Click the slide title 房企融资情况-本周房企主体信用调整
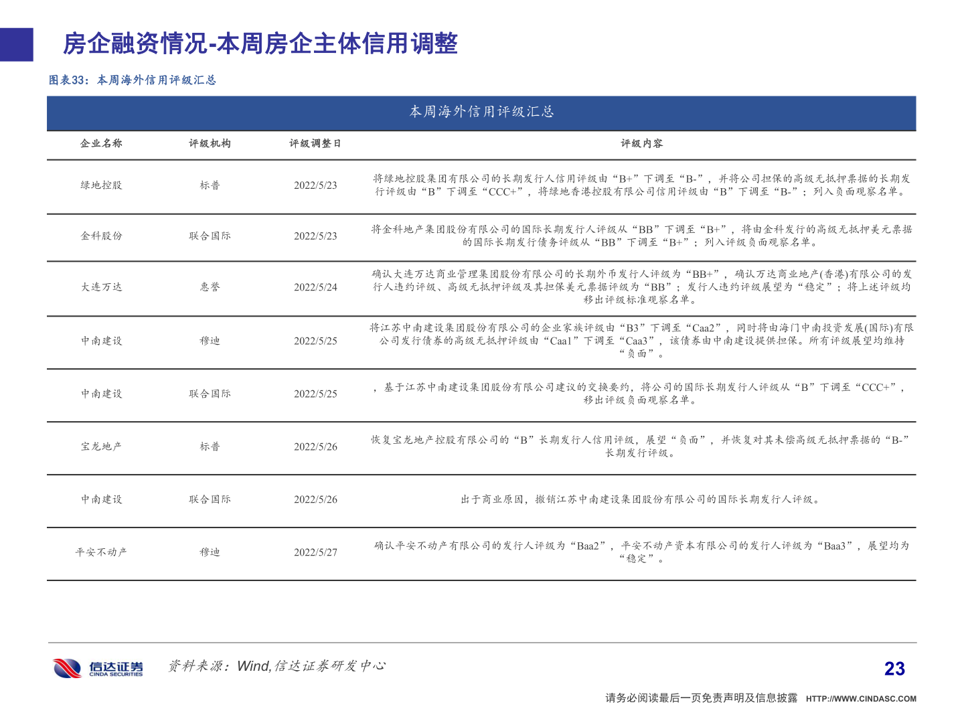The height and width of the screenshot is (723, 964). click(260, 44)
